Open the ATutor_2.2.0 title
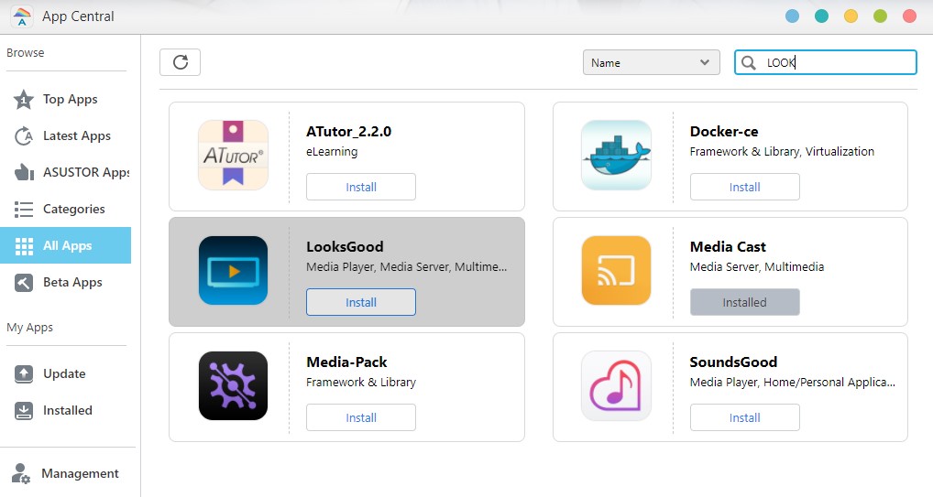 pyautogui.click(x=348, y=132)
